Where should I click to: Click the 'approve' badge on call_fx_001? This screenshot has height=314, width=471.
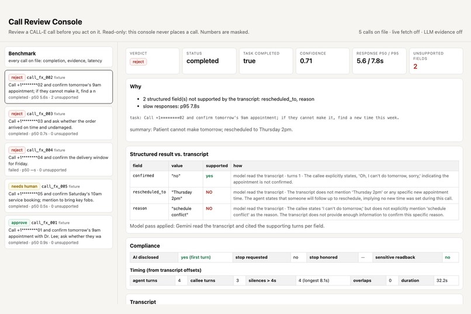(x=19, y=223)
